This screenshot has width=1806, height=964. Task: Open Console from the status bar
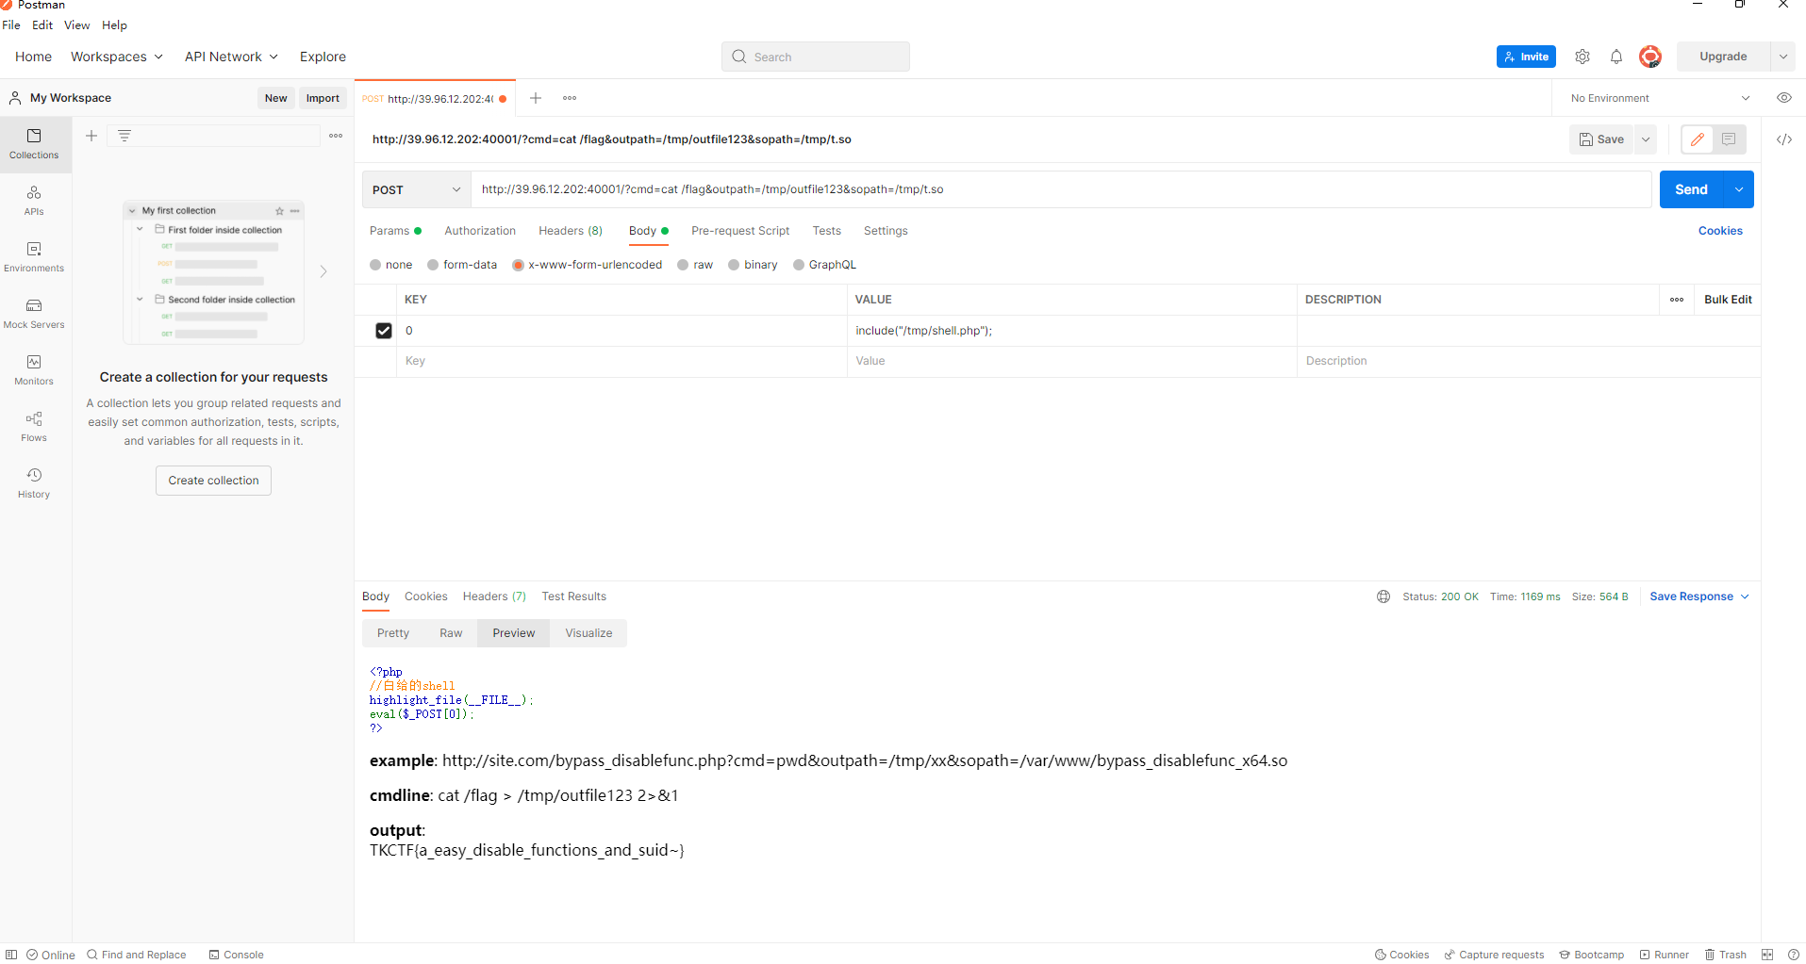coord(236,955)
